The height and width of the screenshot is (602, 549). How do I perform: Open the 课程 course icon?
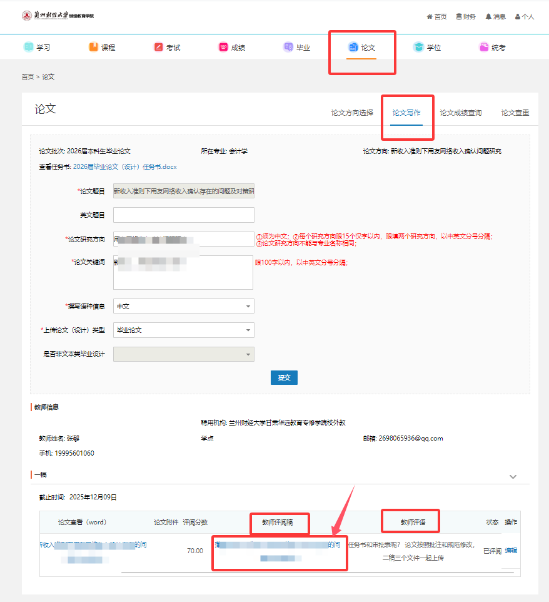point(94,47)
